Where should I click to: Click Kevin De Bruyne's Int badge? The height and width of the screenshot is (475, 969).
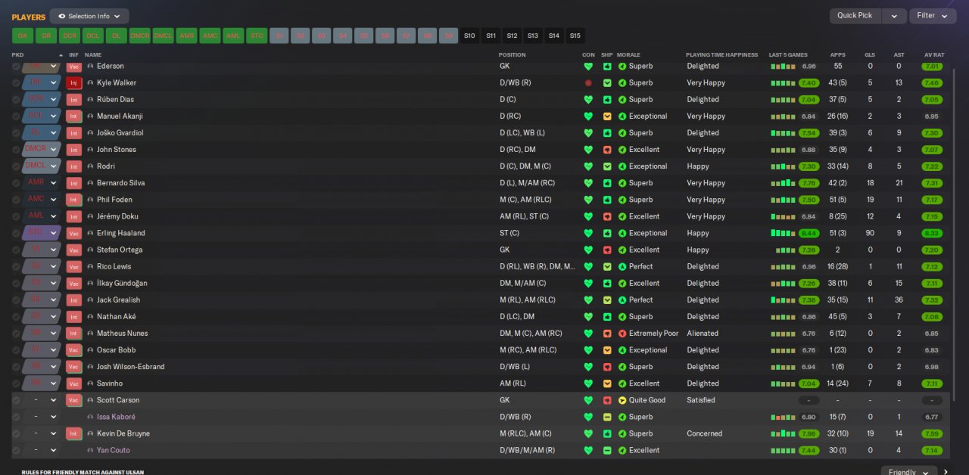click(73, 433)
